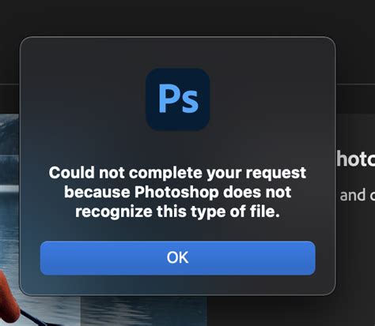375x326 pixels.
Task: Click the "OK" label text on blue button
Action: point(177,257)
